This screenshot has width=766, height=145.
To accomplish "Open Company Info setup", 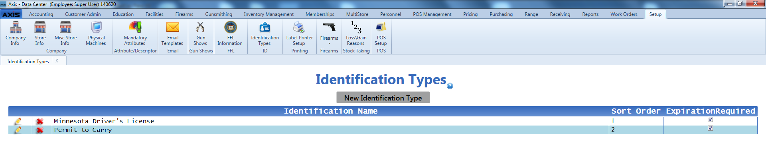I will pos(16,33).
